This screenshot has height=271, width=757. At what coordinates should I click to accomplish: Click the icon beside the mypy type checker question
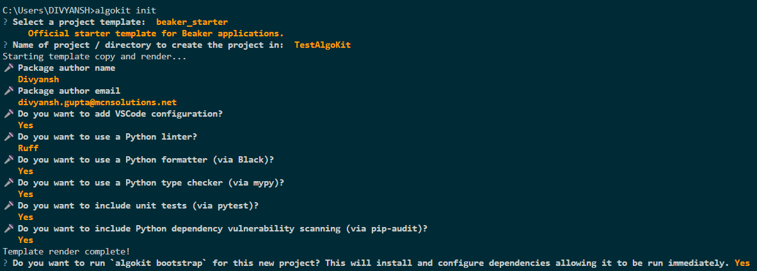[8, 182]
